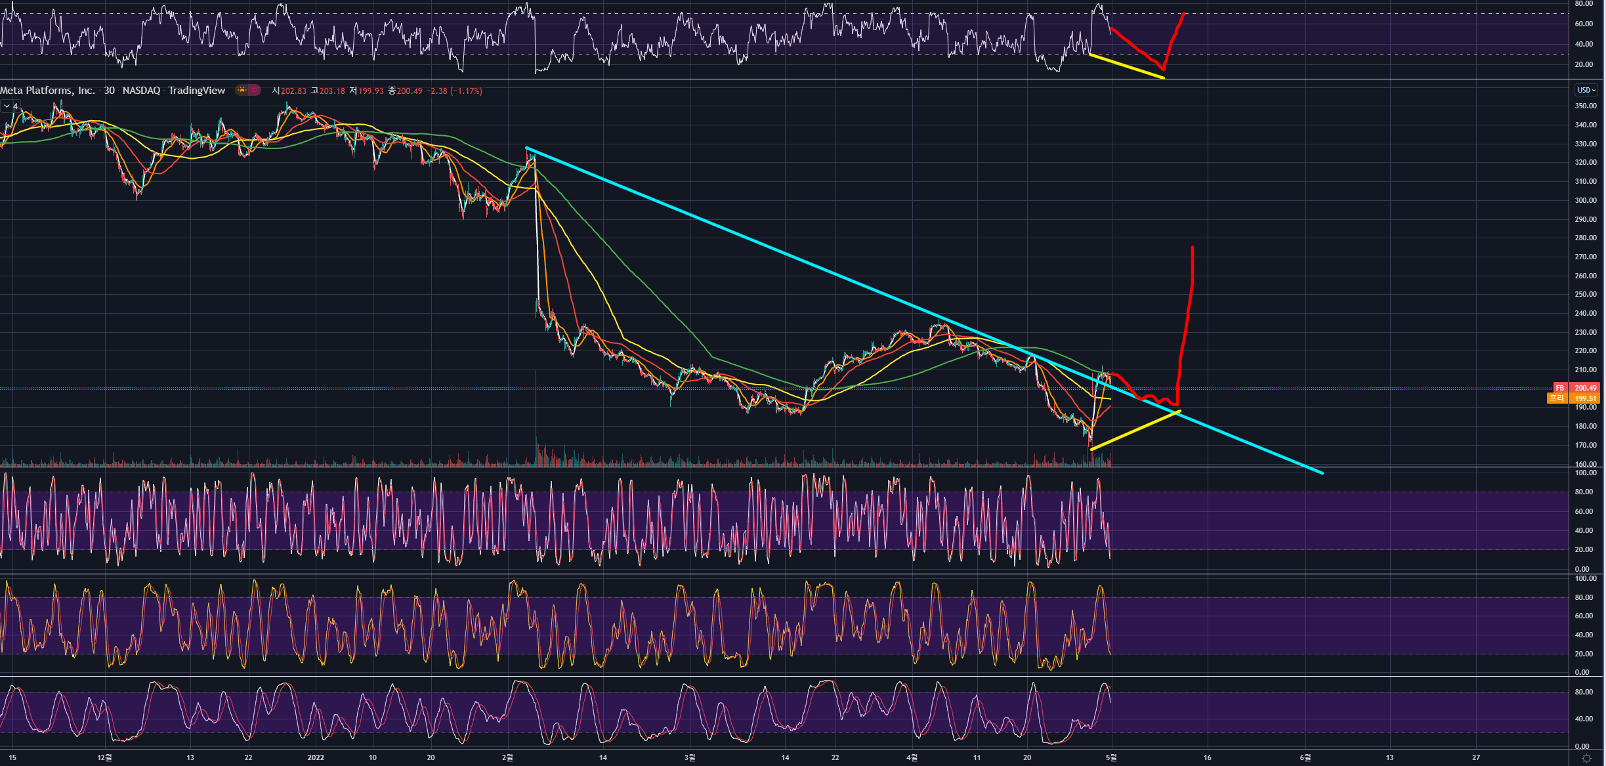The width and height of the screenshot is (1606, 766).
Task: Click the 350.00 level on price scale
Action: pos(1585,106)
